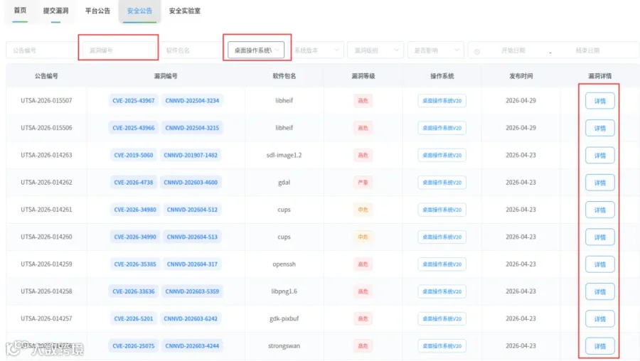Open CVE-2026-5201 link
Image resolution: width=640 pixels, height=361 pixels.
(134, 318)
